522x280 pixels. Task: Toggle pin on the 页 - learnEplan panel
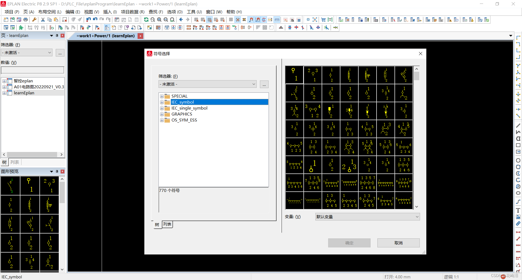(x=57, y=36)
